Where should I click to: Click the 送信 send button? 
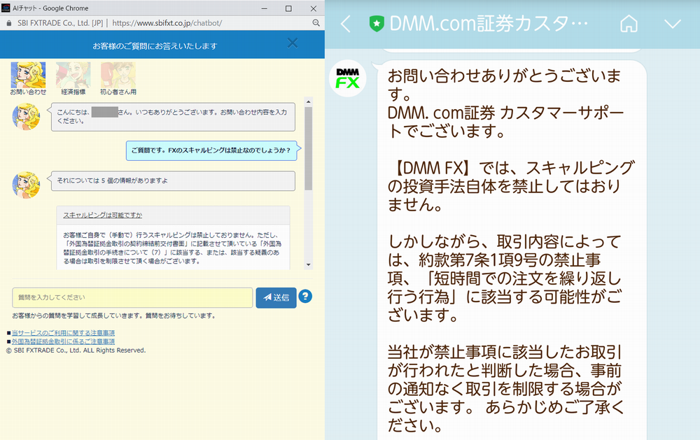[276, 298]
